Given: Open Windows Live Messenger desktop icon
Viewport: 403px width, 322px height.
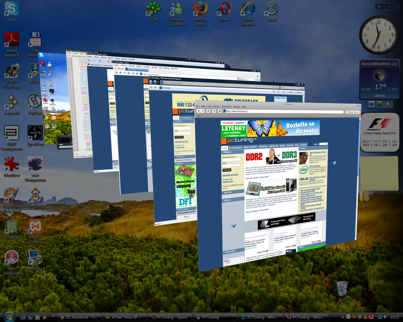Looking at the screenshot, I should click(177, 14).
